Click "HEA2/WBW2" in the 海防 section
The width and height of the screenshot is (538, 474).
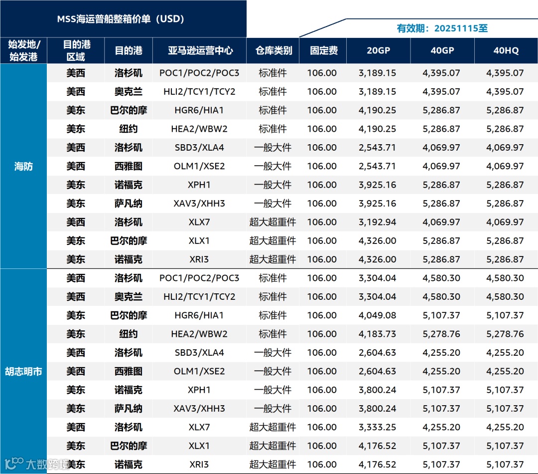pyautogui.click(x=199, y=129)
